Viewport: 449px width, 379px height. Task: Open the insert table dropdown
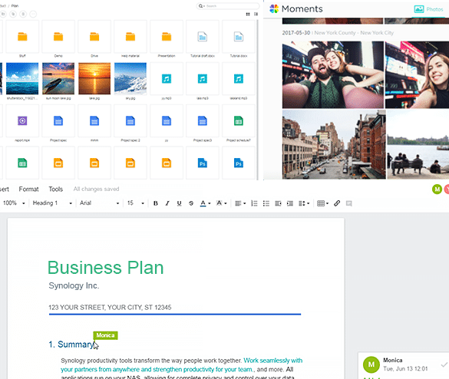pos(322,203)
